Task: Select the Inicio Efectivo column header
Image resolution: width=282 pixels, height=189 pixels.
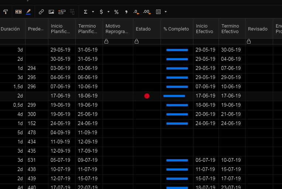Action: point(206,29)
